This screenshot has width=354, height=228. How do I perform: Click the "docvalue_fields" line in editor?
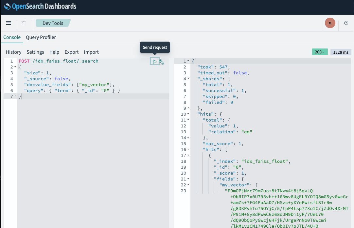69,85
